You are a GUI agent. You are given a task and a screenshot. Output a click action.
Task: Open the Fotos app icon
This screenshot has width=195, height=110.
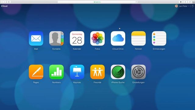(97, 38)
